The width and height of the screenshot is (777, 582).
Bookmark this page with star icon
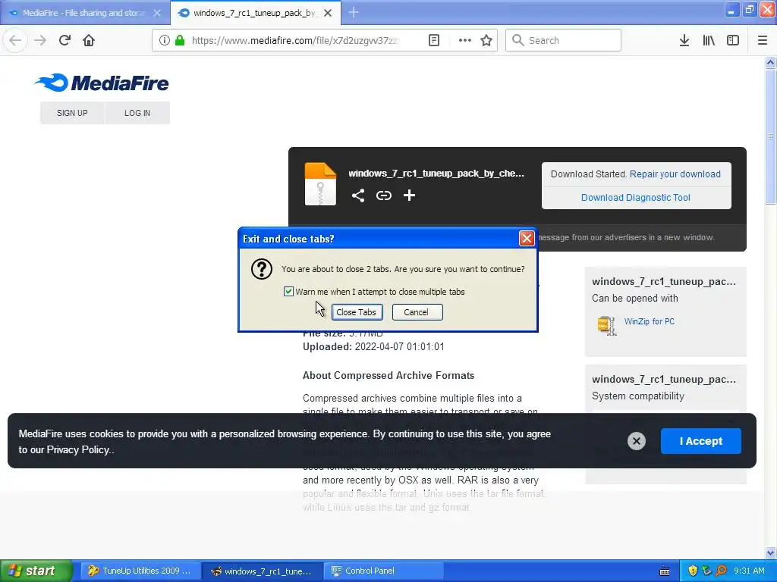(x=486, y=41)
